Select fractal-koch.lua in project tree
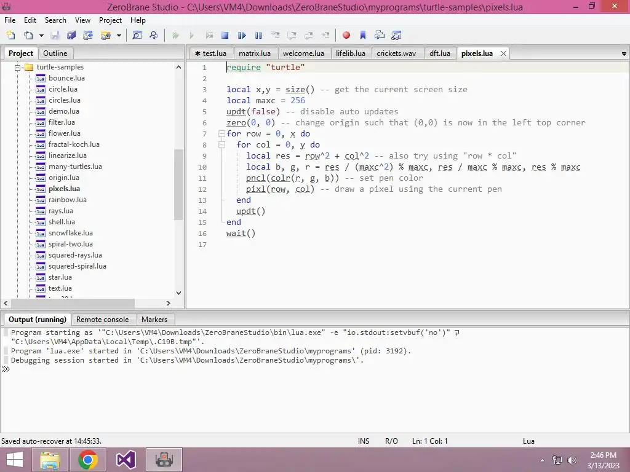630x472 pixels. point(74,144)
